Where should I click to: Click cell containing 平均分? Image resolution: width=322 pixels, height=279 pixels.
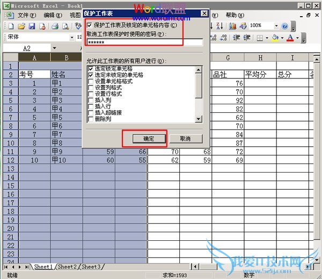pyautogui.click(x=260, y=75)
